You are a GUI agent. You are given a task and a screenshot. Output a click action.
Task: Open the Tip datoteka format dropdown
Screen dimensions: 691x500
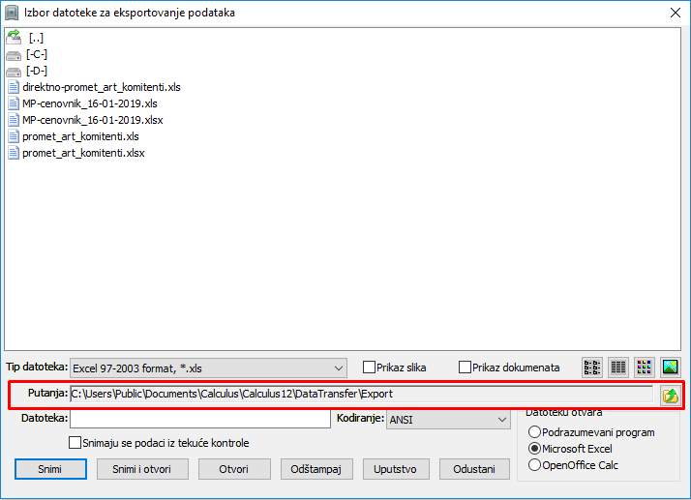(208, 368)
